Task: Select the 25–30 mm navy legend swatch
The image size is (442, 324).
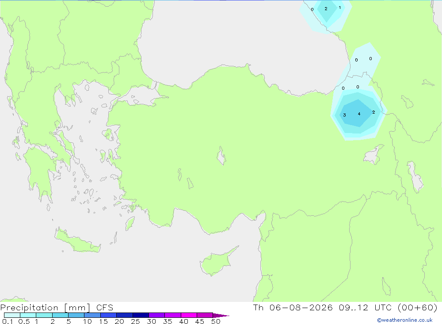Action: (x=141, y=315)
